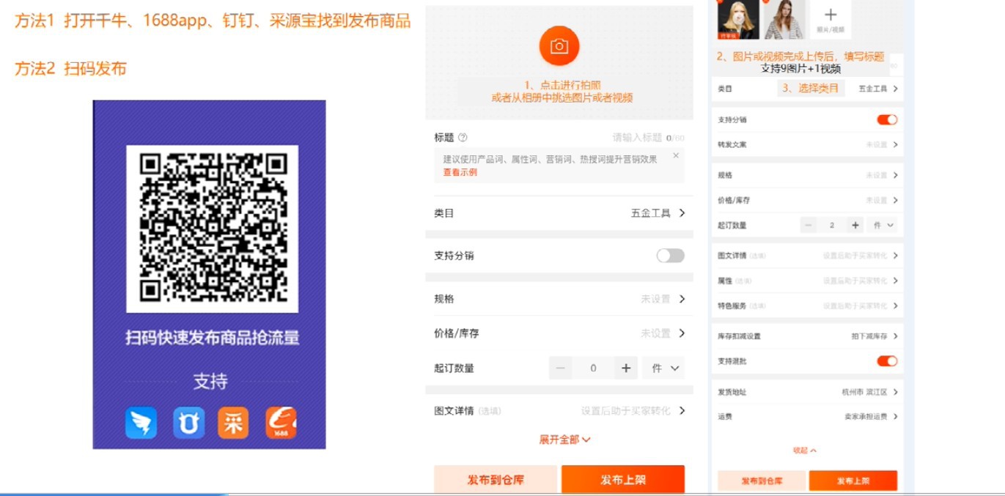Viewport: 1005px width, 496px height.
Task: Click the 1688 app icon under 支持
Action: point(281,423)
